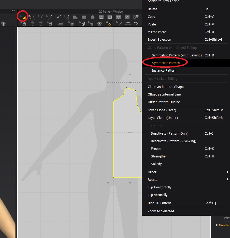230x238 pixels.
Task: Click the shape tool with dropdown corner after Dart
Action: (136, 17)
